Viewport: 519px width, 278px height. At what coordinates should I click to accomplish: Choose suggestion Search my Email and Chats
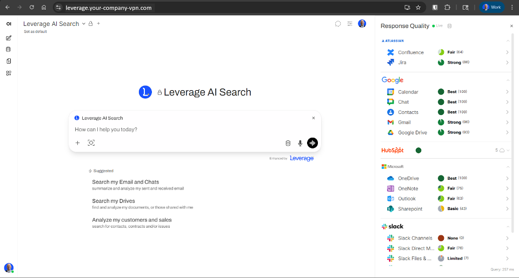(x=138, y=185)
